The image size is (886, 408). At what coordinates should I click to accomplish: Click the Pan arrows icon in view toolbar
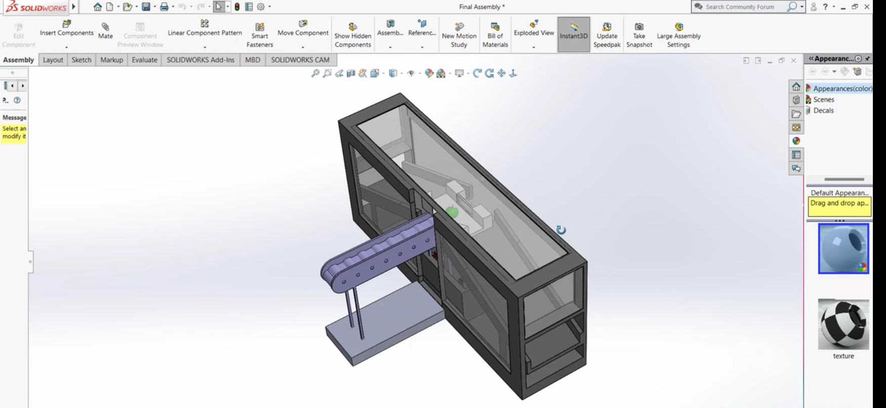click(x=501, y=73)
